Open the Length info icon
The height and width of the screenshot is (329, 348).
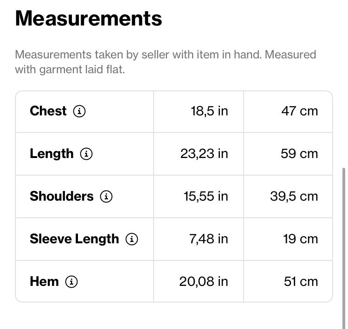(x=86, y=154)
